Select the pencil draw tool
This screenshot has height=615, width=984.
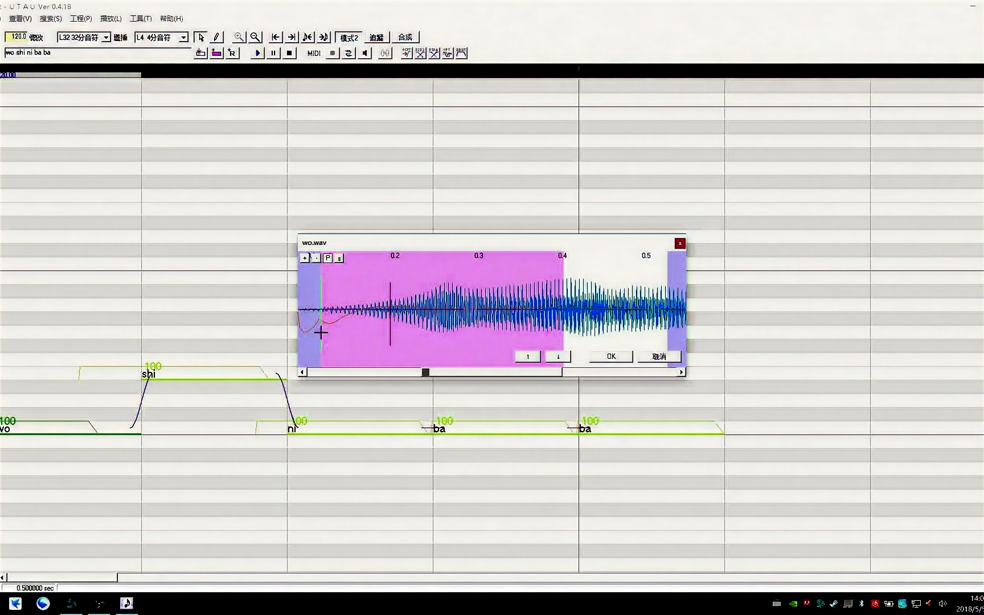pos(216,38)
